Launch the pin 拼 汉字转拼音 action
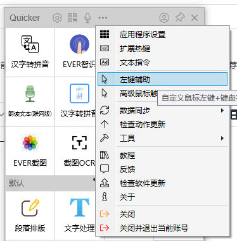237x241 pixels. (75, 101)
